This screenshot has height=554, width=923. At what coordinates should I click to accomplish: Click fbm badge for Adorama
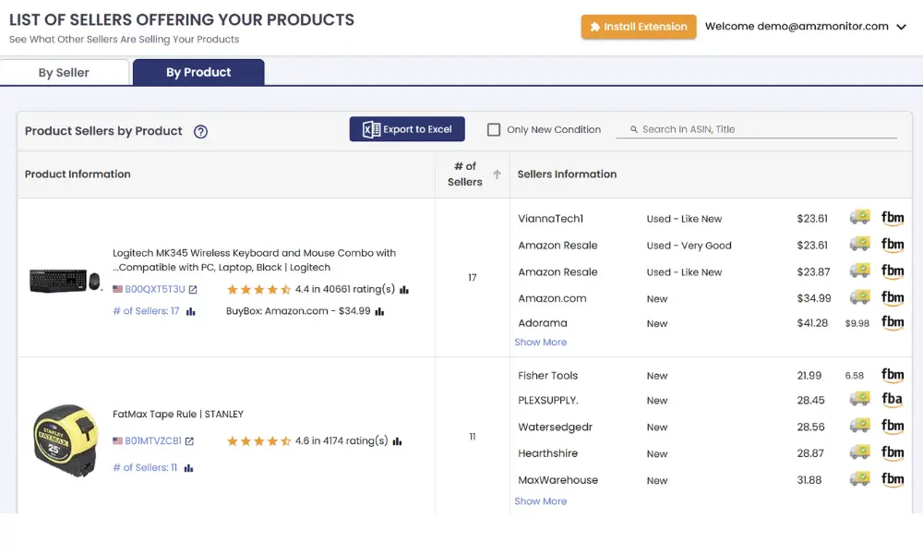point(893,322)
